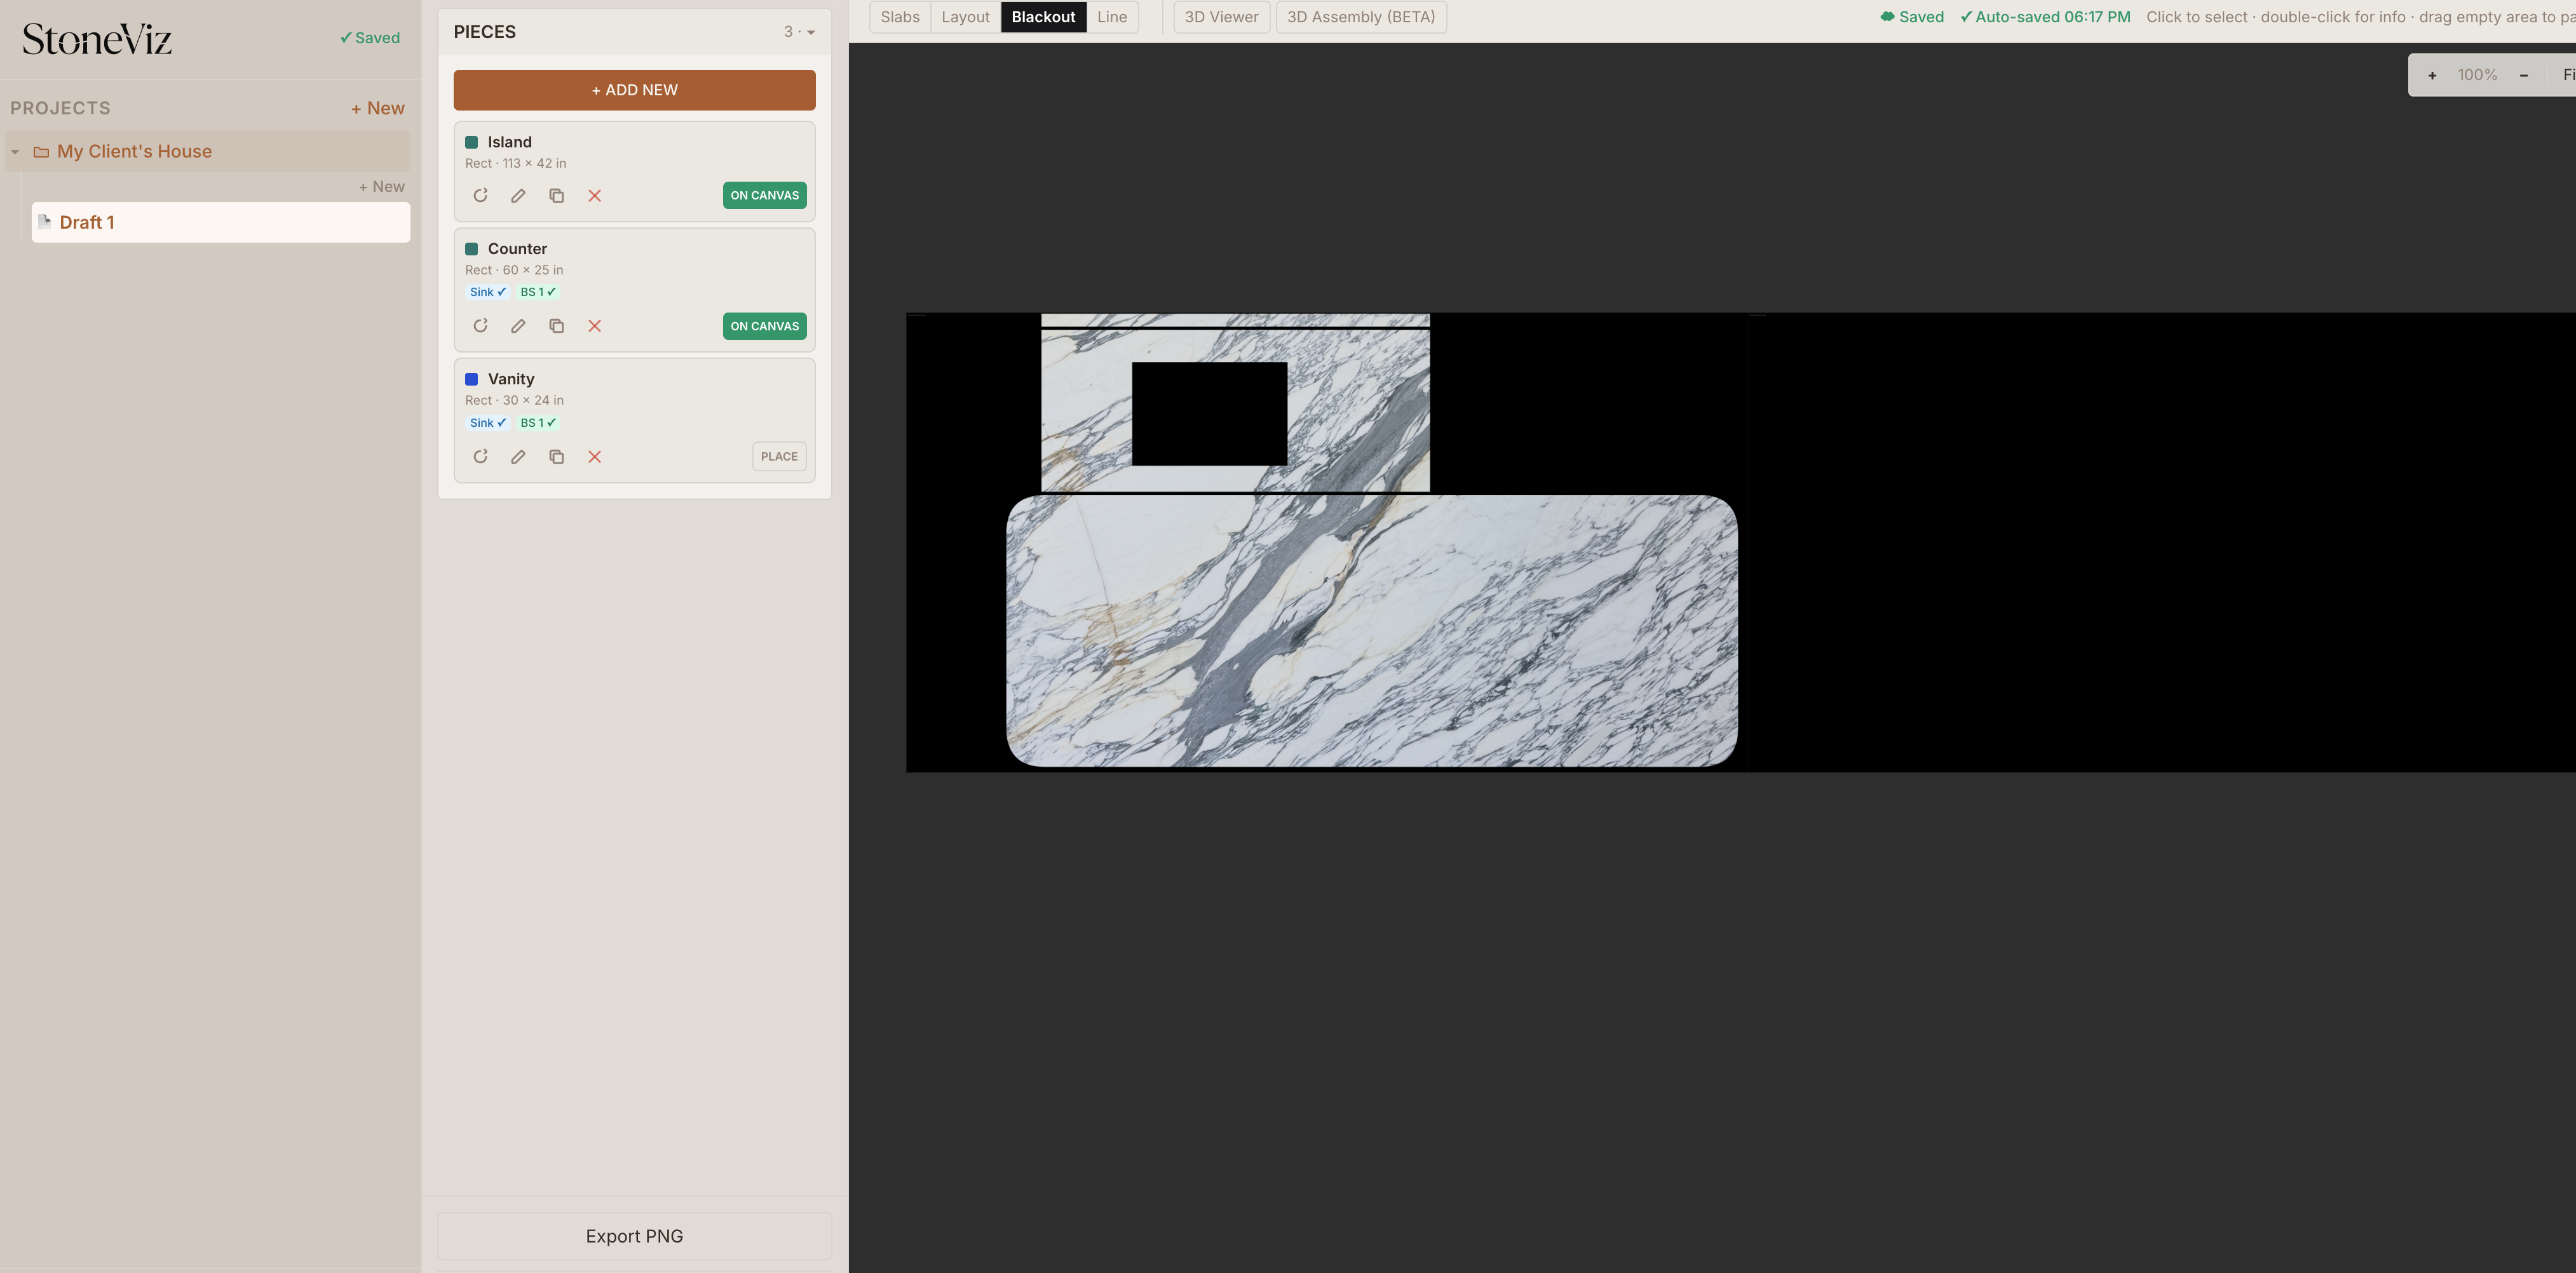Select the black sink cutout on canvas

1209,413
